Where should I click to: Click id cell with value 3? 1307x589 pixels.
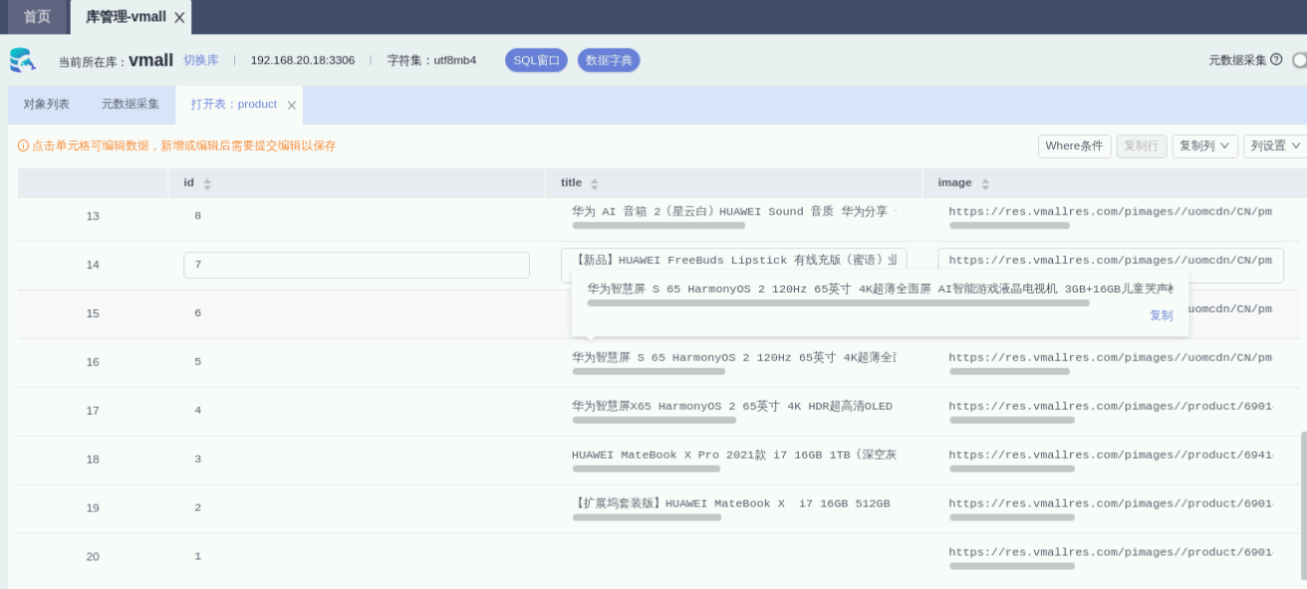(x=197, y=458)
